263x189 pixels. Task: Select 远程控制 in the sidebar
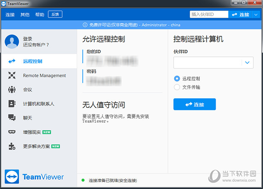click(39, 61)
